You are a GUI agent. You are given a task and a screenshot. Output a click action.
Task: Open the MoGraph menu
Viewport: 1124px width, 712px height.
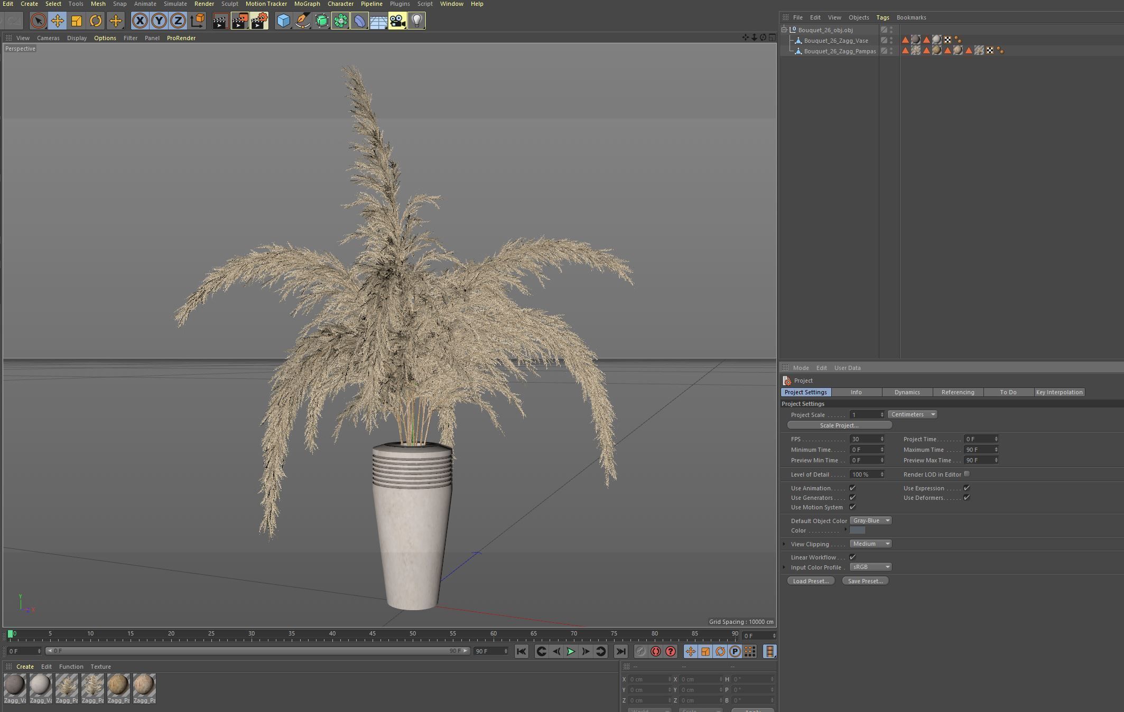306,4
